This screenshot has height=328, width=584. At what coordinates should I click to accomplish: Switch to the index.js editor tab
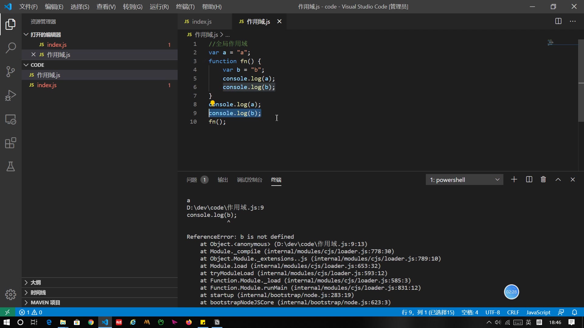tap(204, 21)
